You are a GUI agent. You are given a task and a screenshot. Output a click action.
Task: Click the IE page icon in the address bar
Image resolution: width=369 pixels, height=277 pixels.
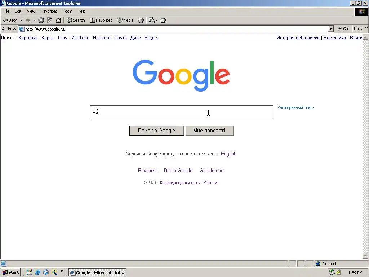(x=21, y=29)
